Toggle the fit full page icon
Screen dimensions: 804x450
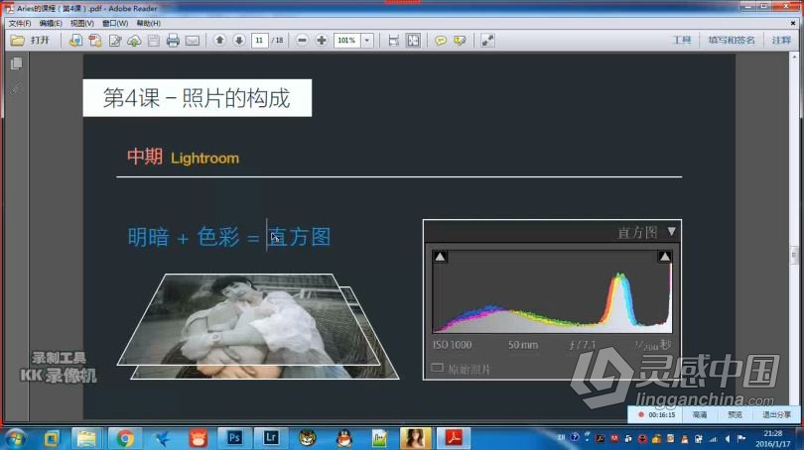point(413,40)
